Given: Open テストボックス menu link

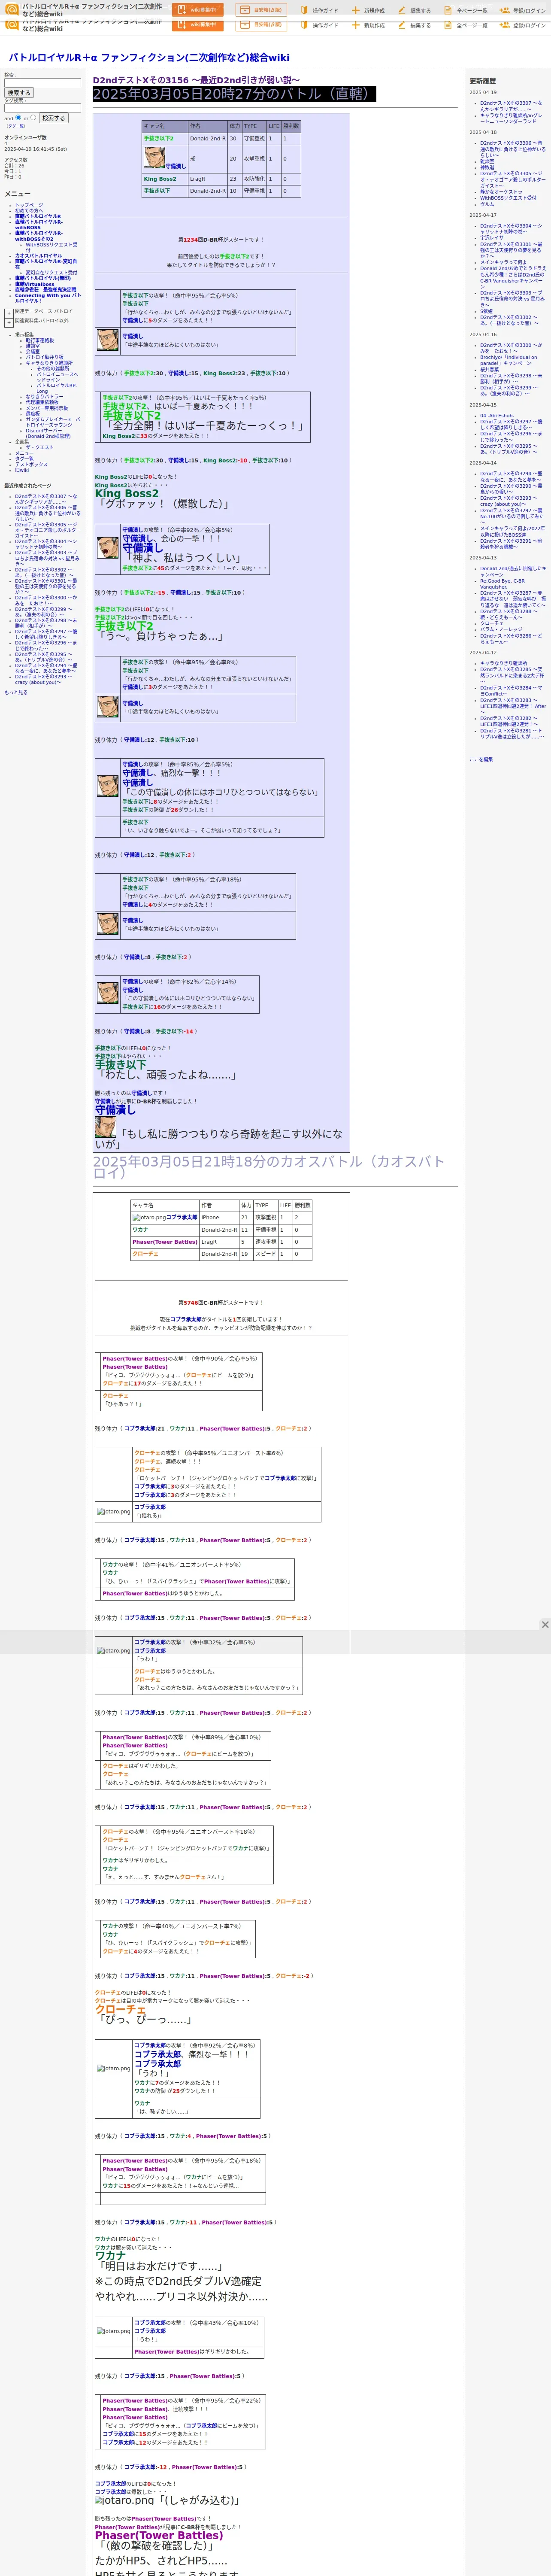Looking at the screenshot, I should click(x=31, y=464).
